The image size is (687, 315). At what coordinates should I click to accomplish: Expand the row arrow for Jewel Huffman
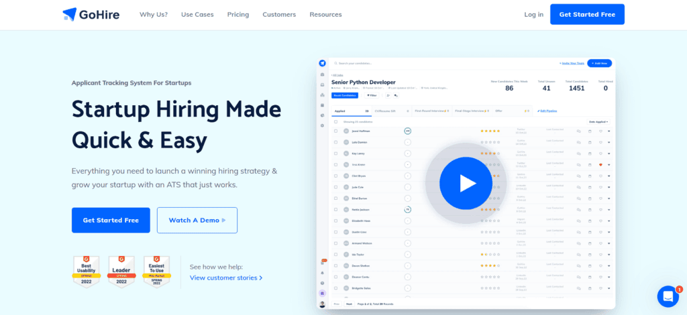[x=609, y=131]
